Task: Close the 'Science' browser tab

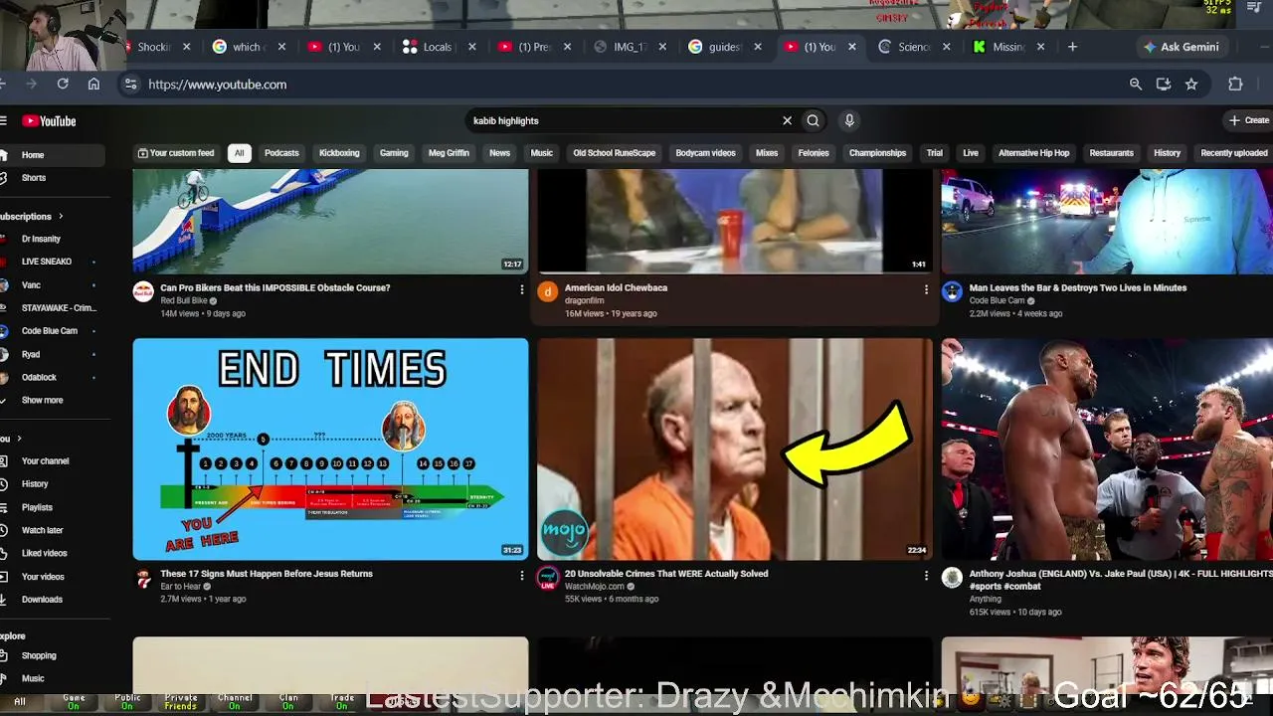Action: coord(946,47)
